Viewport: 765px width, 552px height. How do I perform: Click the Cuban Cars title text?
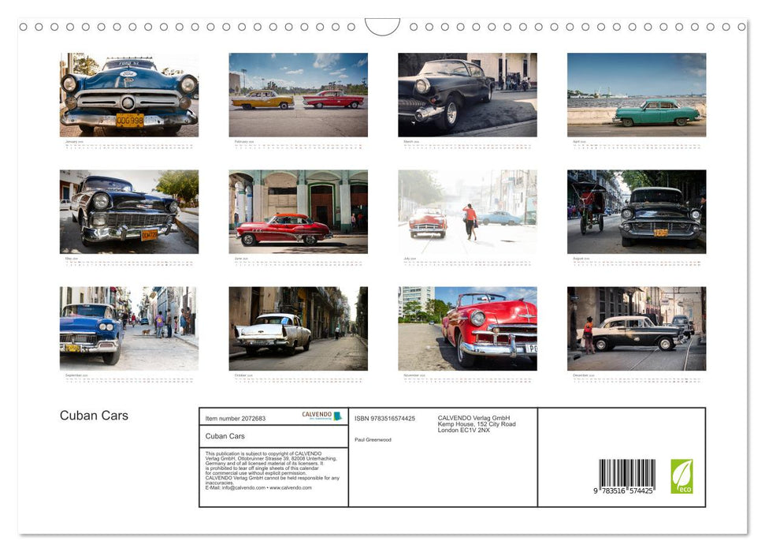pyautogui.click(x=94, y=416)
